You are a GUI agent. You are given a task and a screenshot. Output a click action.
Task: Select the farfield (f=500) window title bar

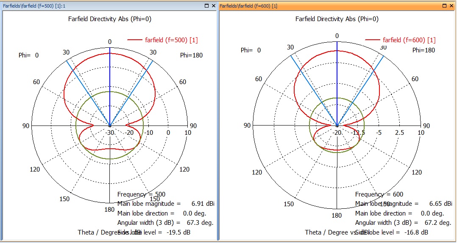109,6
